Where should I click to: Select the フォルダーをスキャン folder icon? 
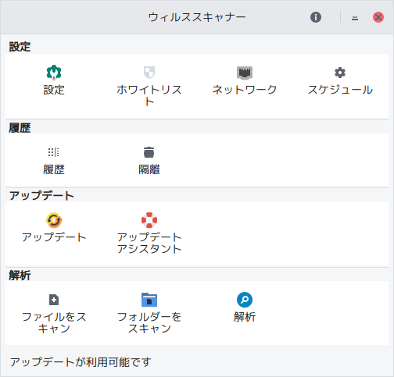[149, 300]
